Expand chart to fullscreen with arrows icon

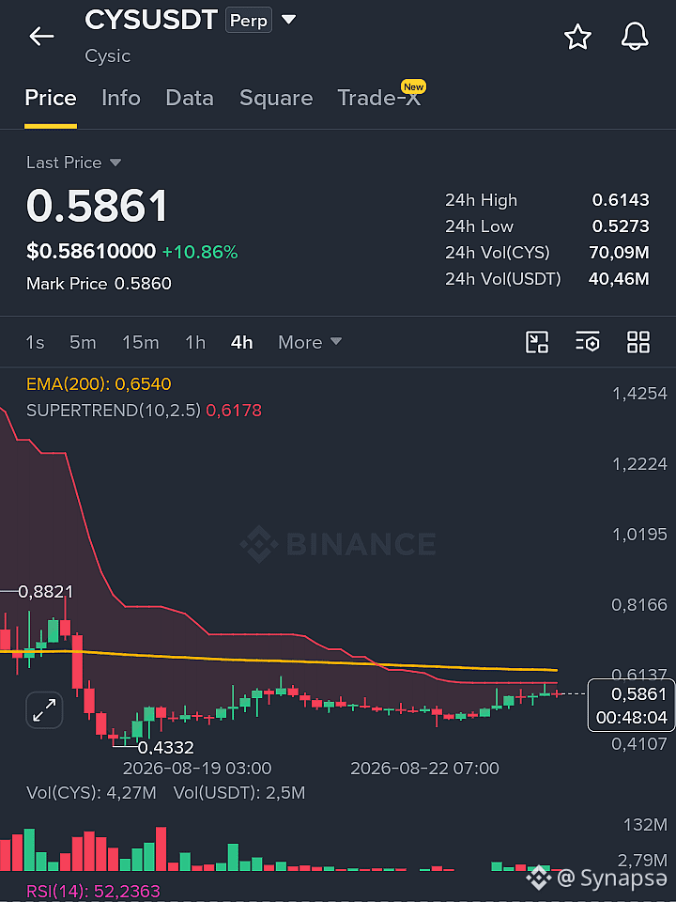pos(44,710)
